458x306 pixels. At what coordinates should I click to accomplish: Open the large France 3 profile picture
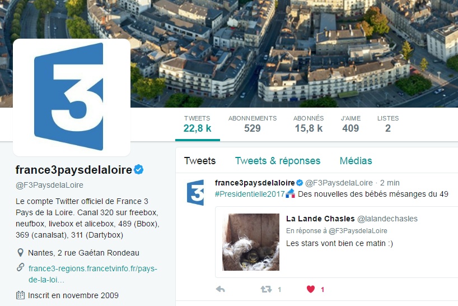click(x=72, y=98)
